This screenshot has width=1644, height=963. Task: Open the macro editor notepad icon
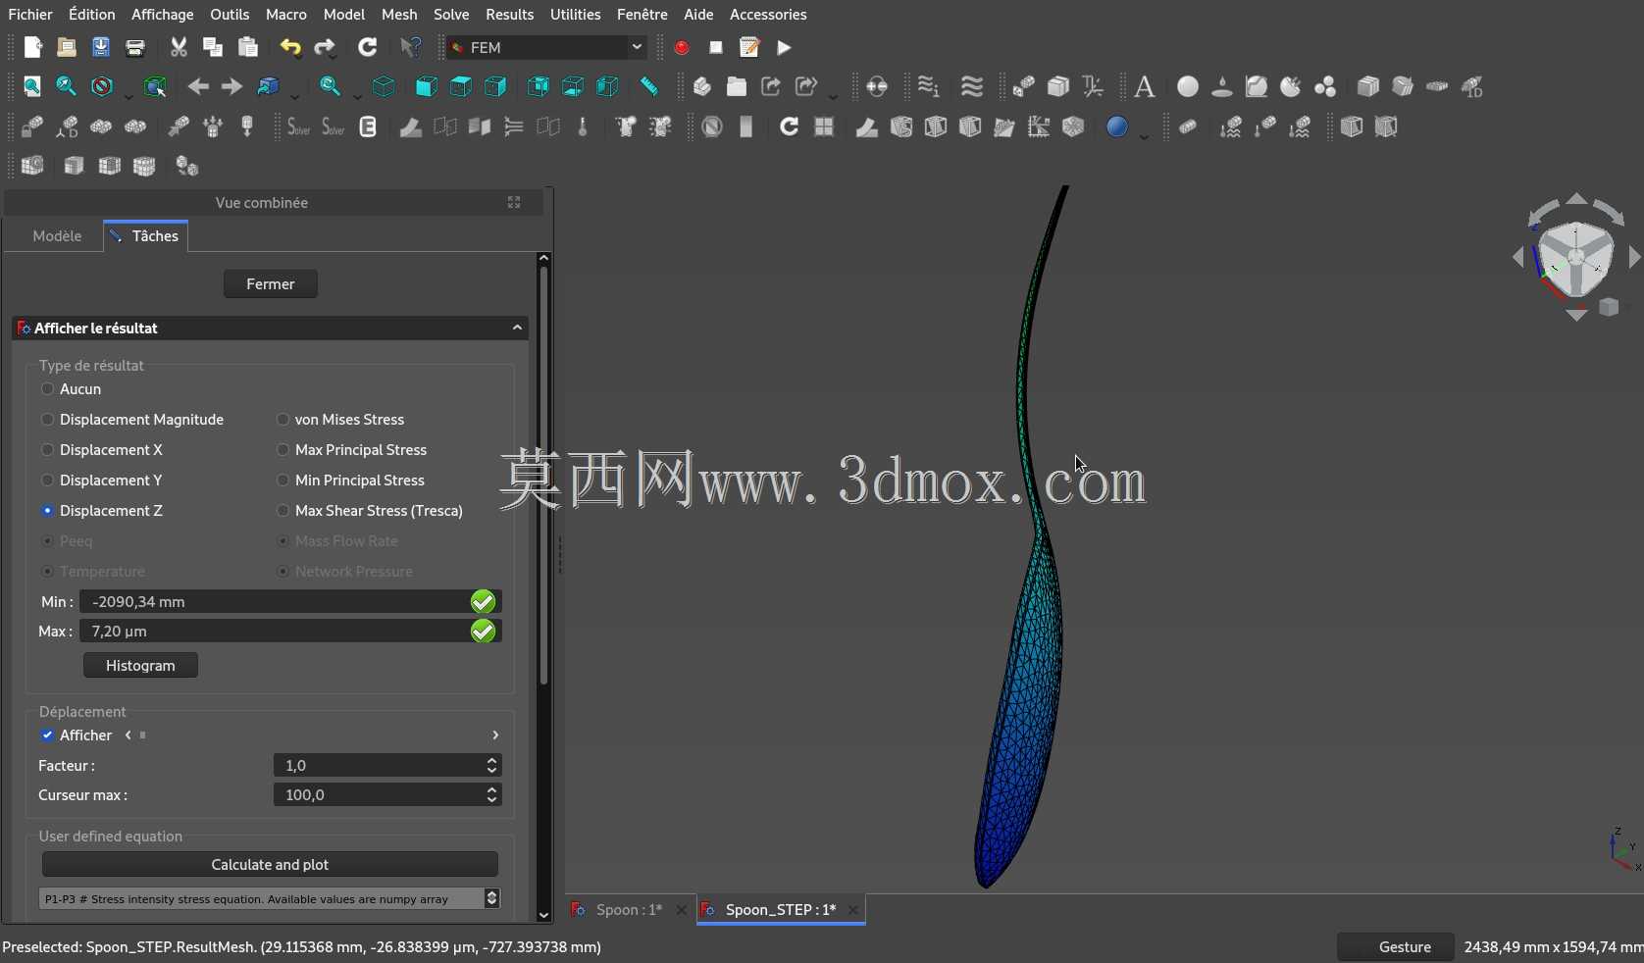[749, 47]
